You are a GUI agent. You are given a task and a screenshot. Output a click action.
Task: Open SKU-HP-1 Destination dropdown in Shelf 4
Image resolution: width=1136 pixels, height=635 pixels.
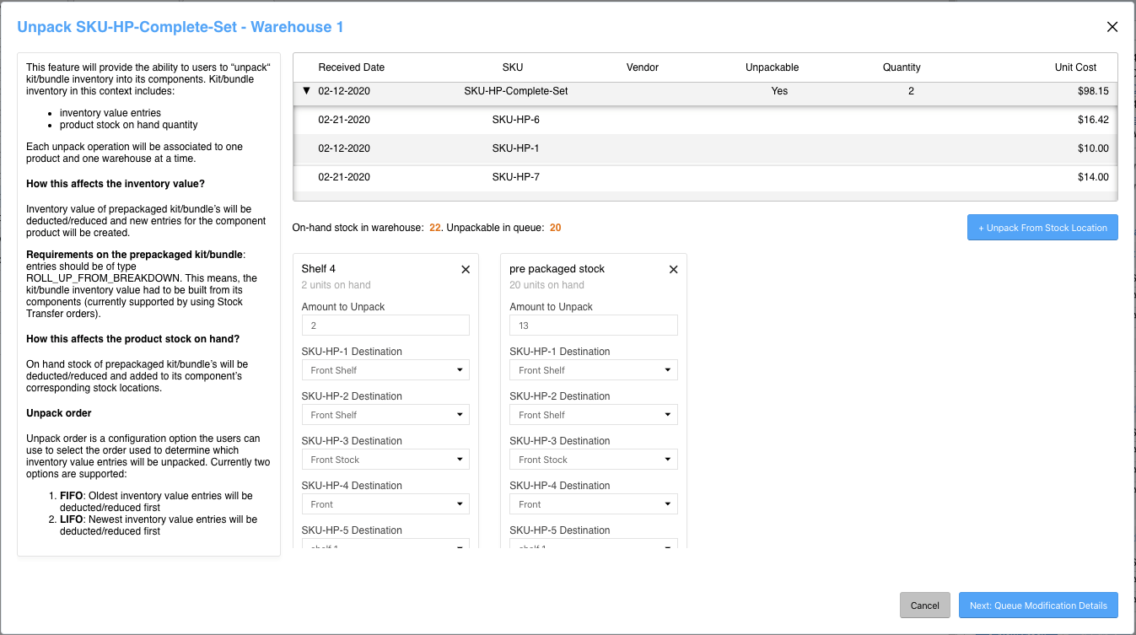pyautogui.click(x=385, y=369)
